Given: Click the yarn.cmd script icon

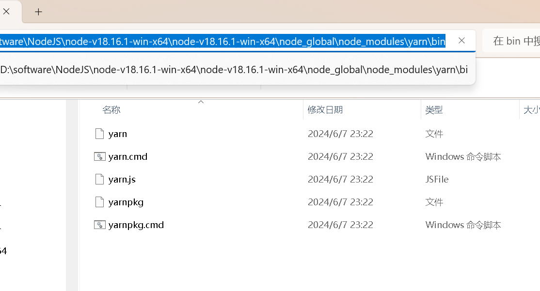Looking at the screenshot, I should pyautogui.click(x=99, y=156).
